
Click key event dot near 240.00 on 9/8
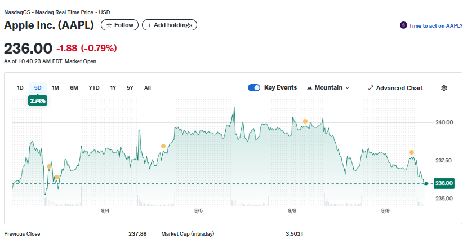coord(305,121)
